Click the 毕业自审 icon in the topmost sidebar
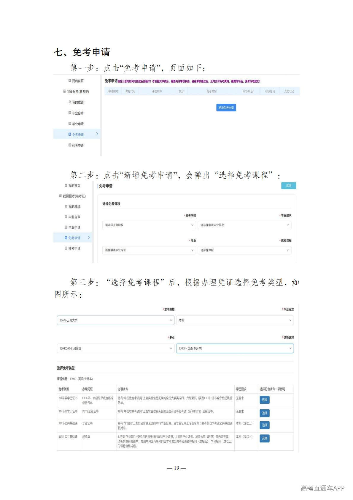353x500 pixels. click(x=70, y=113)
